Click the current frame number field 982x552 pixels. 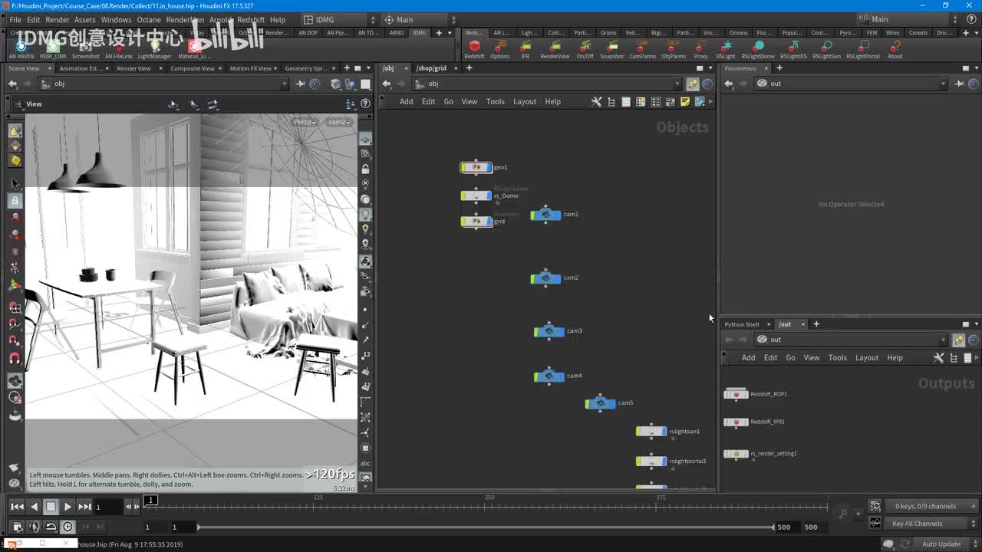tap(108, 507)
